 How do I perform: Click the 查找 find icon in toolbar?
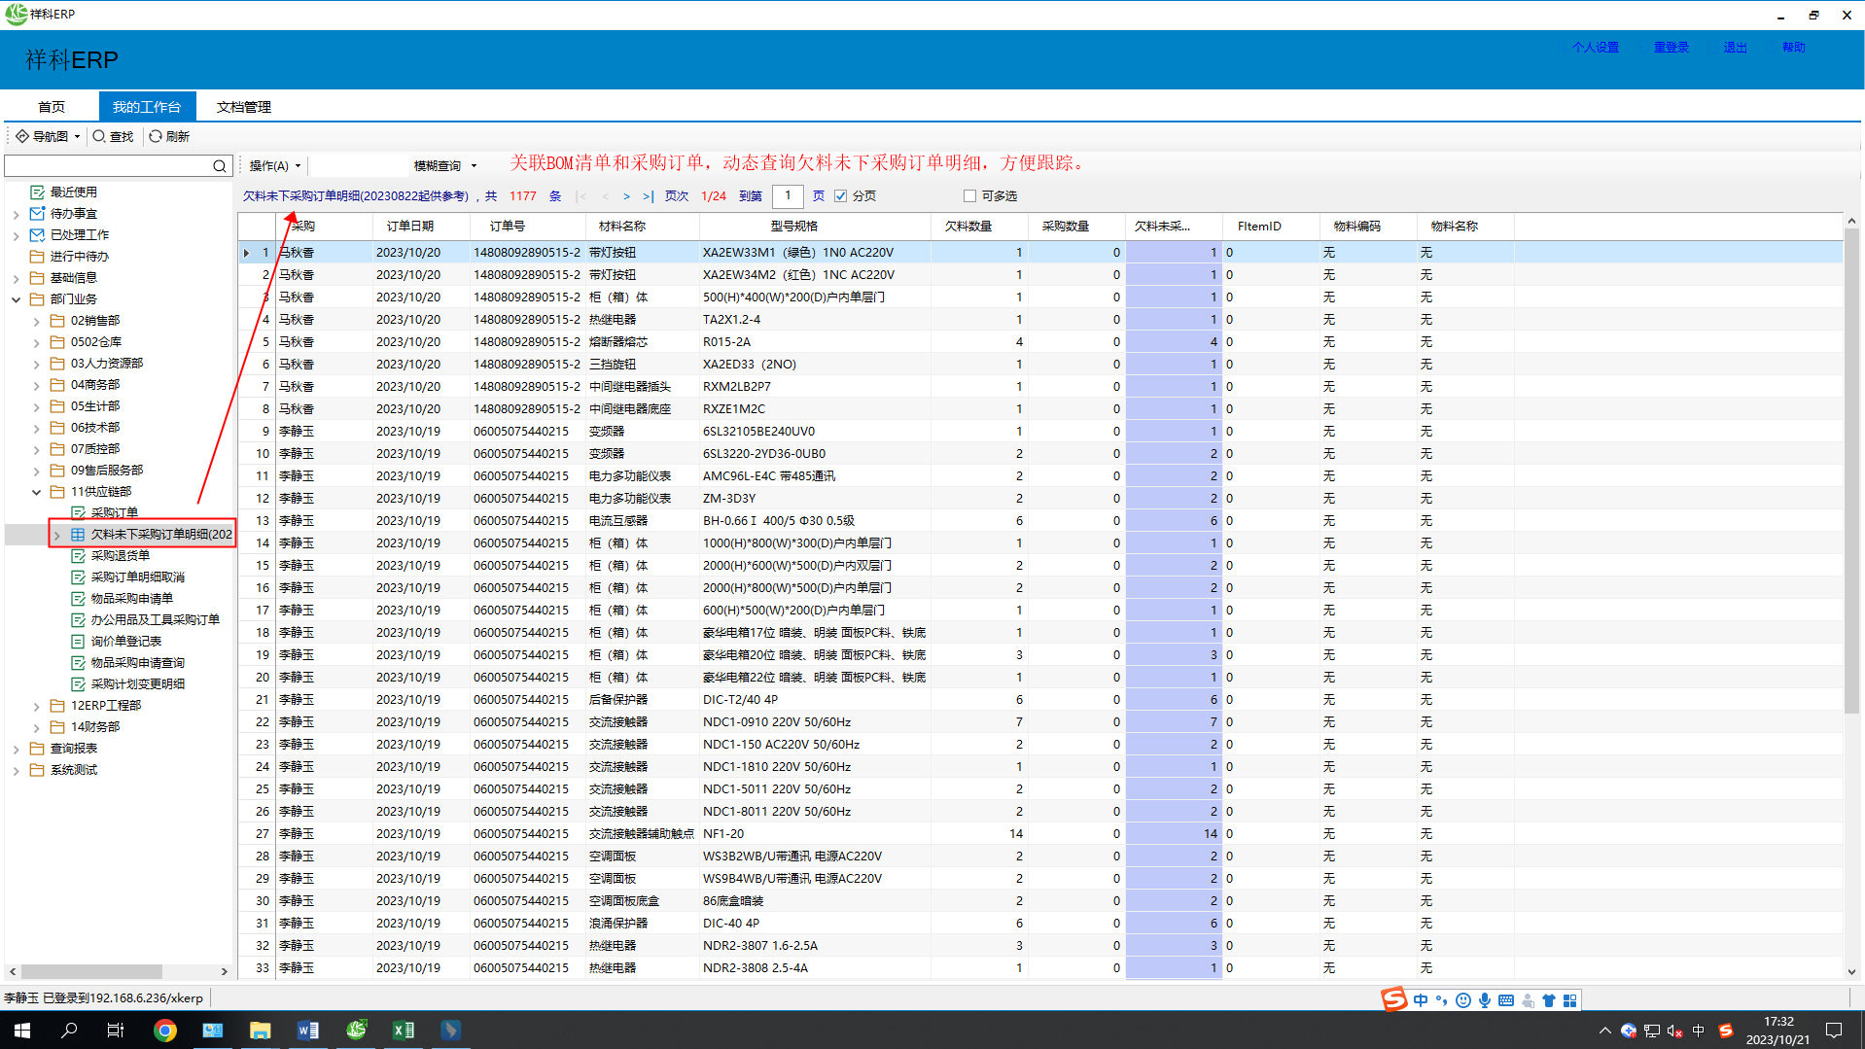(99, 136)
